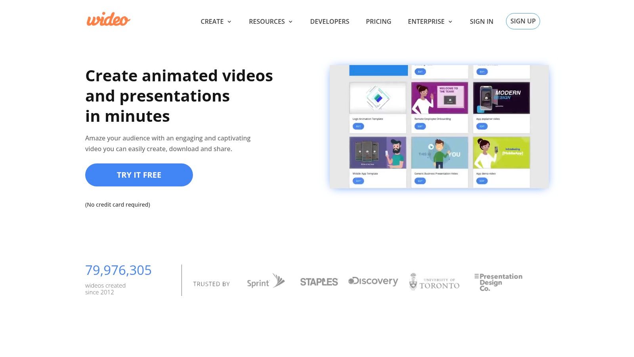Click the Wideo logo
634x357 pixels.
(x=108, y=19)
